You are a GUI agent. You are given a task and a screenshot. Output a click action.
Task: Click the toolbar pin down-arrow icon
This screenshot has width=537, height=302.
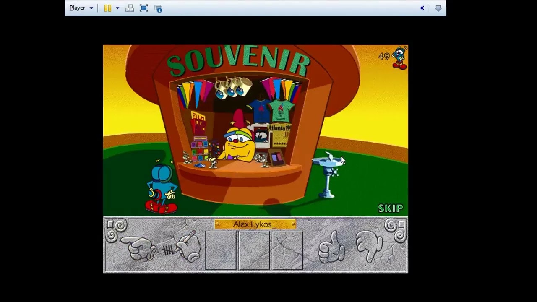[438, 8]
